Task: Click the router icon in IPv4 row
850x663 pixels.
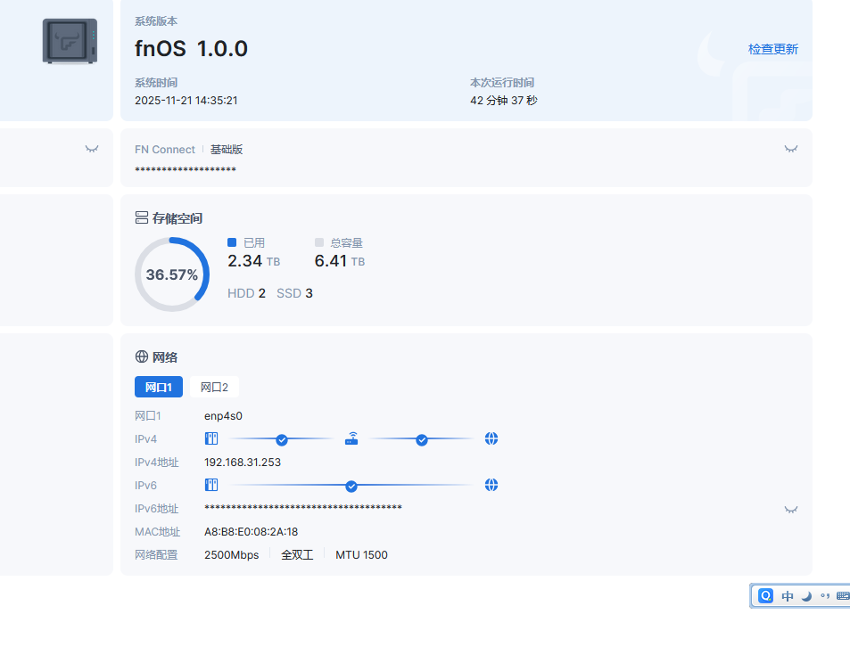Action: pos(351,438)
